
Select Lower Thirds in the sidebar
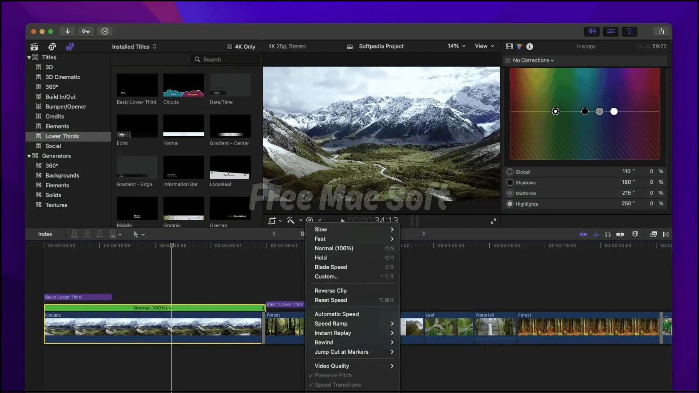click(63, 136)
